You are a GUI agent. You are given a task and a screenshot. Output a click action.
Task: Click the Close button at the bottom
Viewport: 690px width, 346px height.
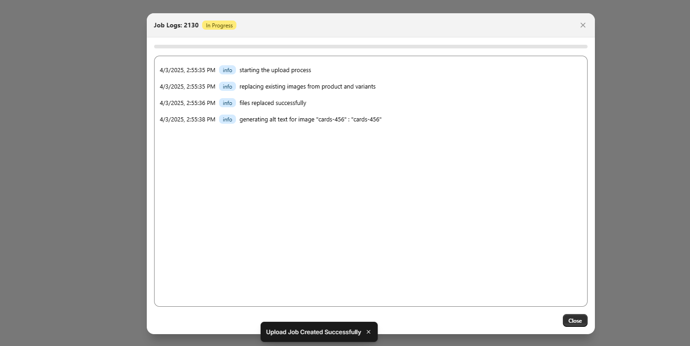(575, 320)
